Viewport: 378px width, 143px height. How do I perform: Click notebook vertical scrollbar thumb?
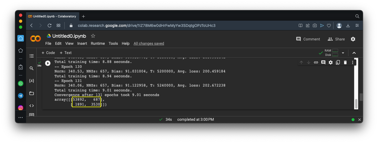361,97
